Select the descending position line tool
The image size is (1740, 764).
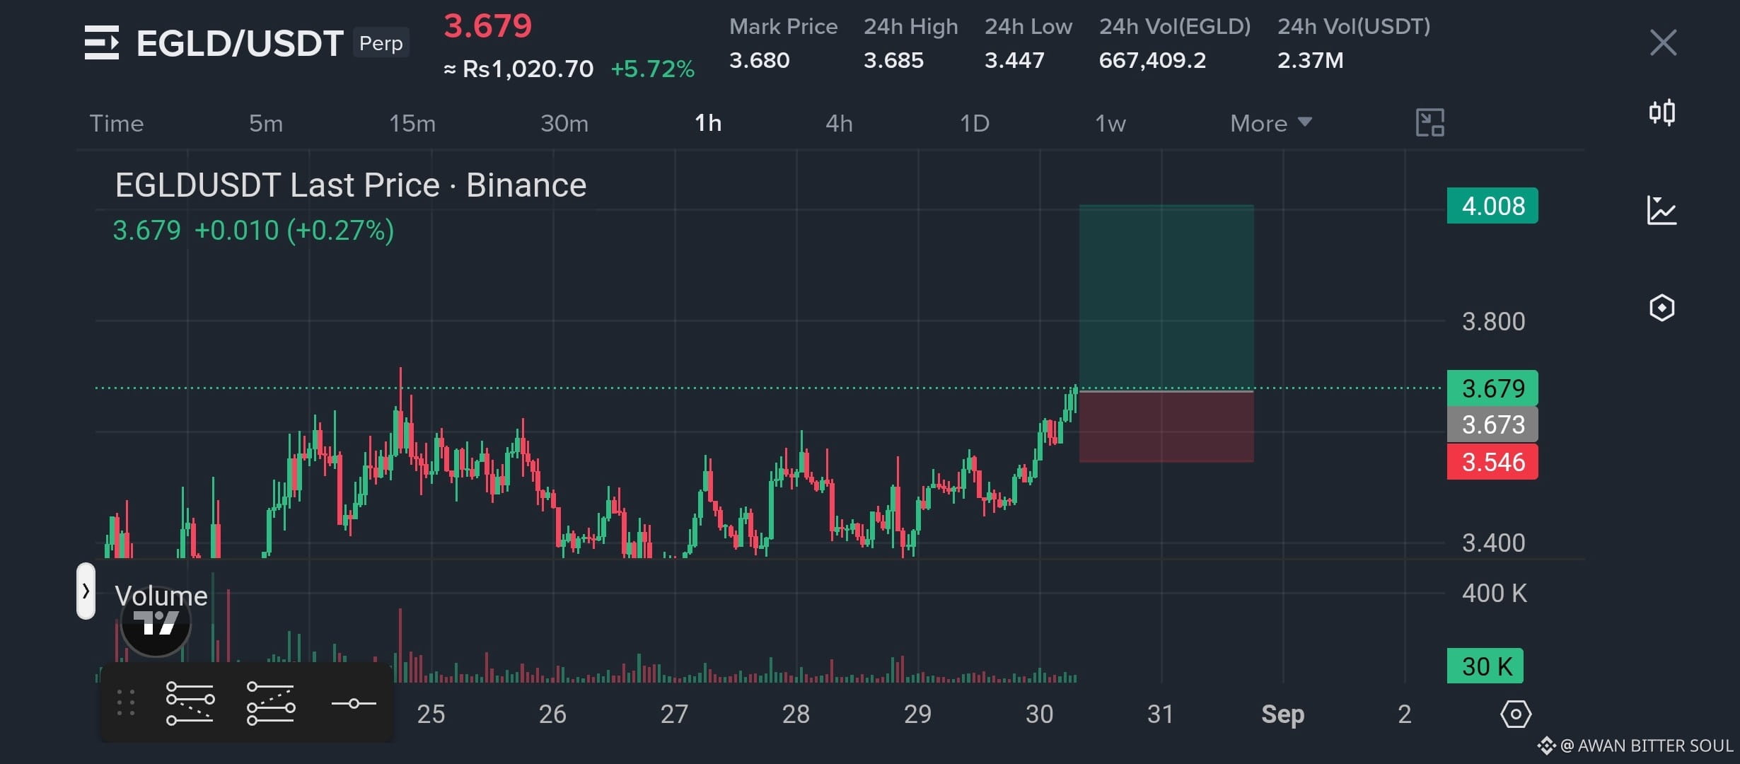pos(190,703)
